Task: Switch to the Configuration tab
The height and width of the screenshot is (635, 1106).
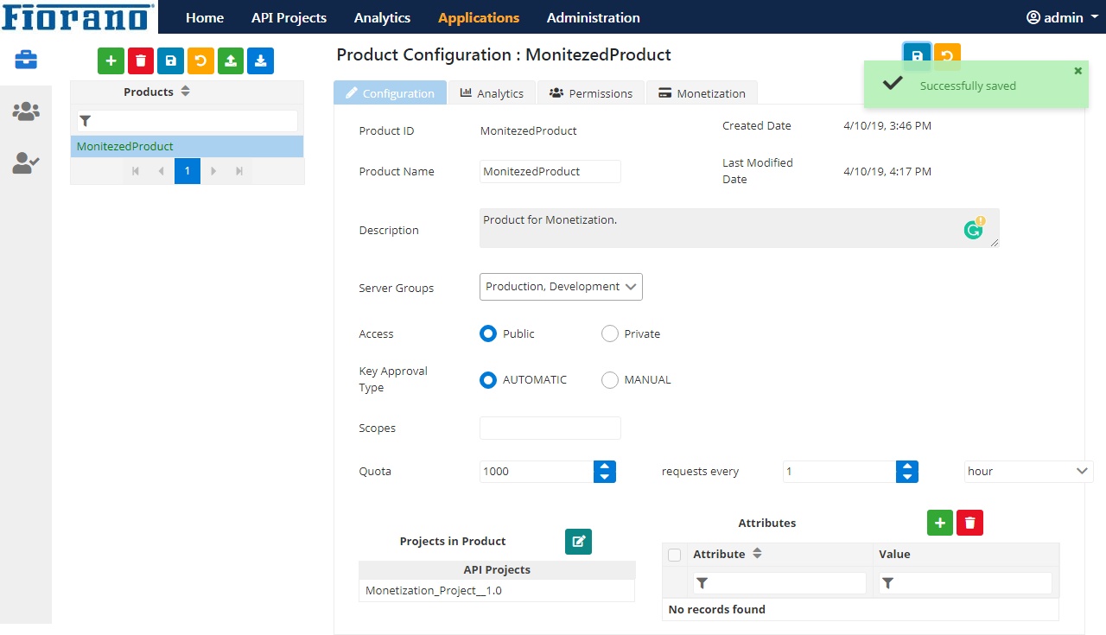Action: pyautogui.click(x=390, y=92)
